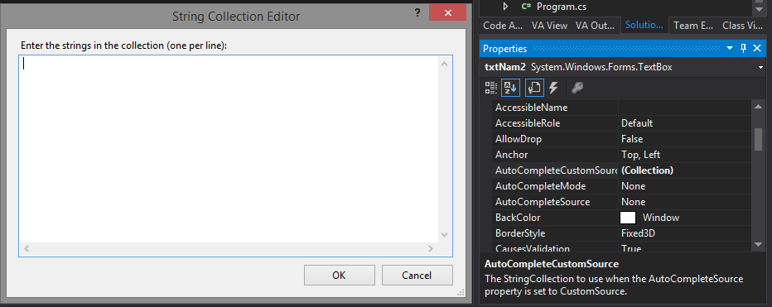Open the VA View tab
The image size is (772, 307).
549,26
